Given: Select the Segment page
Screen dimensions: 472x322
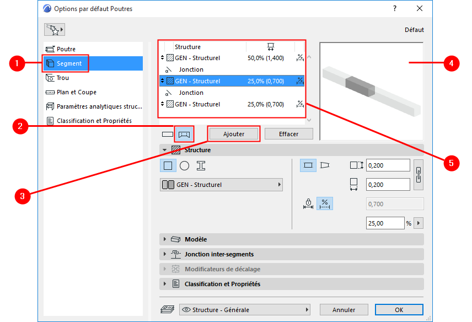Looking at the screenshot, I should pyautogui.click(x=93, y=63).
